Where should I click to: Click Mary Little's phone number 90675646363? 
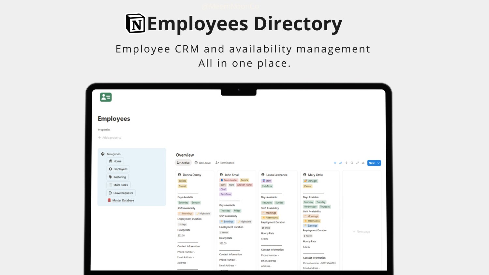pyautogui.click(x=328, y=263)
